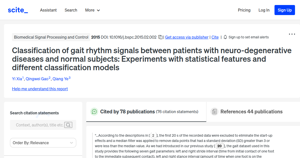Open the Order By: Relevance dropdown
Screen dimensions: 300x158
[43, 142]
